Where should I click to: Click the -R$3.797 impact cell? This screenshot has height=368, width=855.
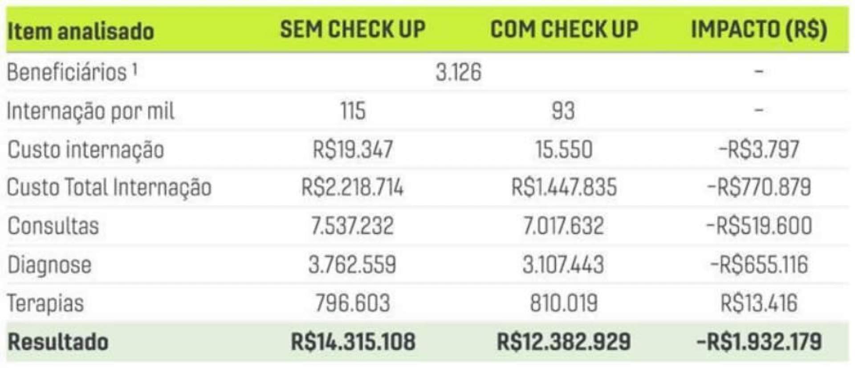click(759, 150)
